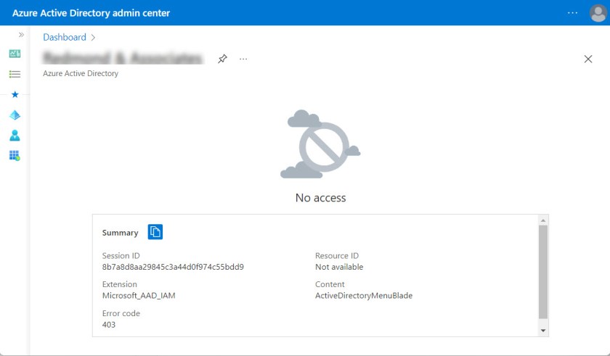Click the Favorites star icon

pos(15,94)
